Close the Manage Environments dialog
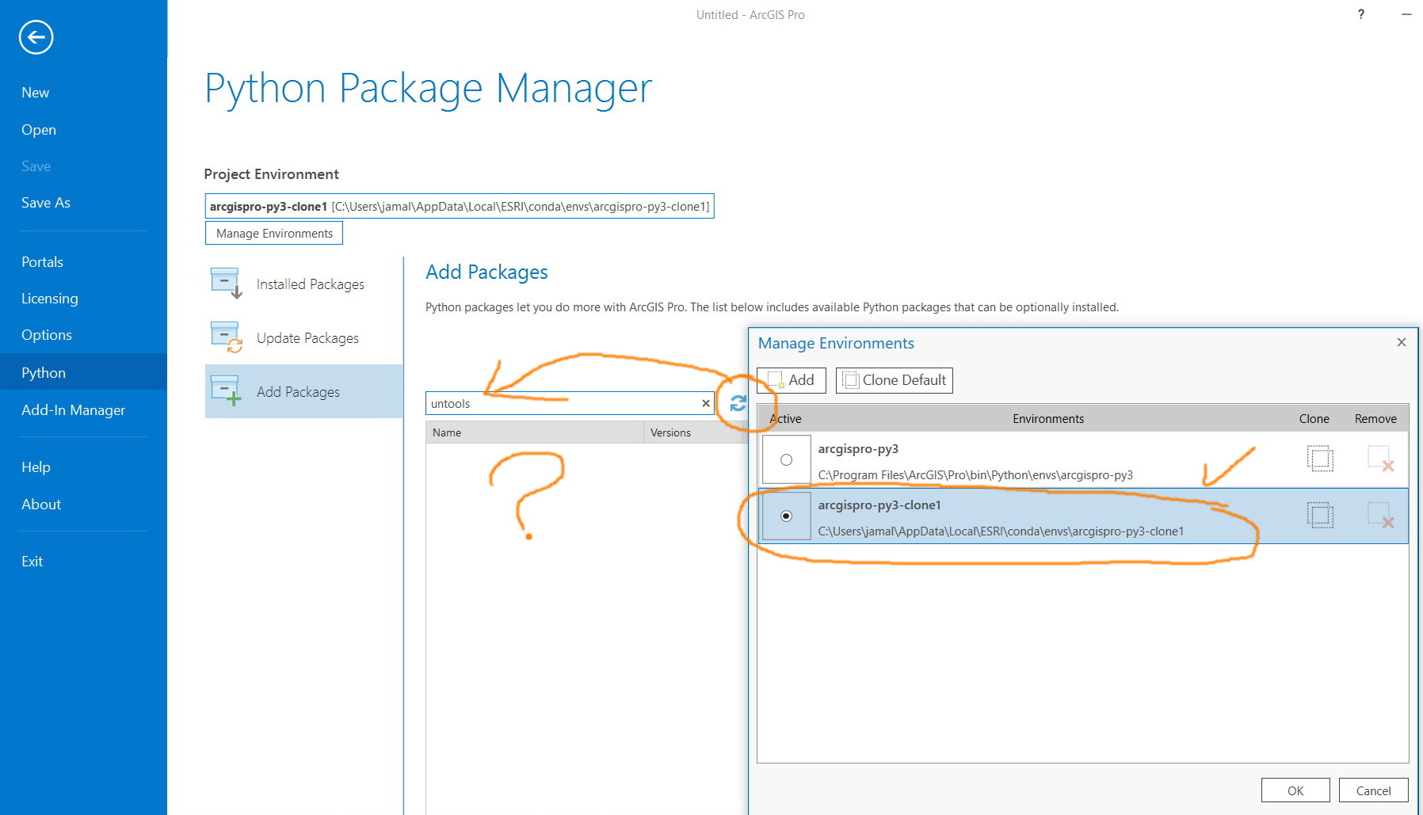The image size is (1423, 815). (1401, 342)
